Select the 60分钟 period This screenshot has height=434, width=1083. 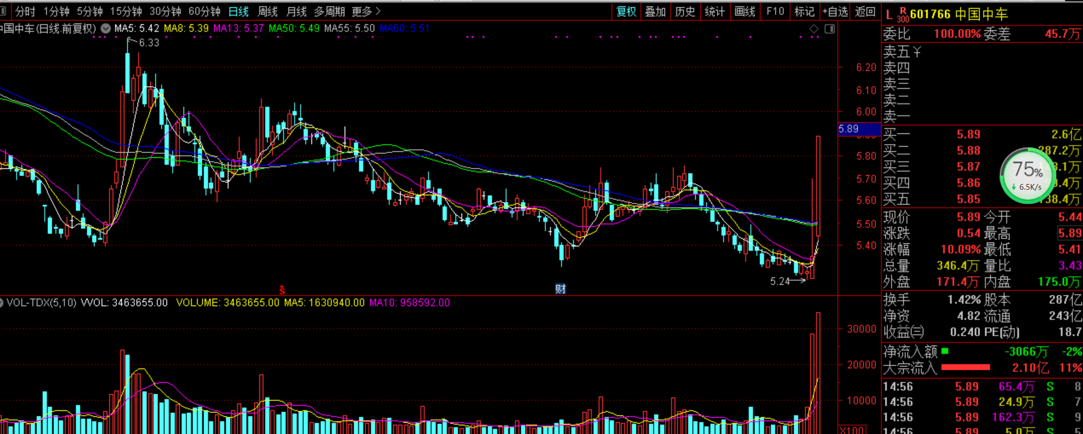(205, 11)
